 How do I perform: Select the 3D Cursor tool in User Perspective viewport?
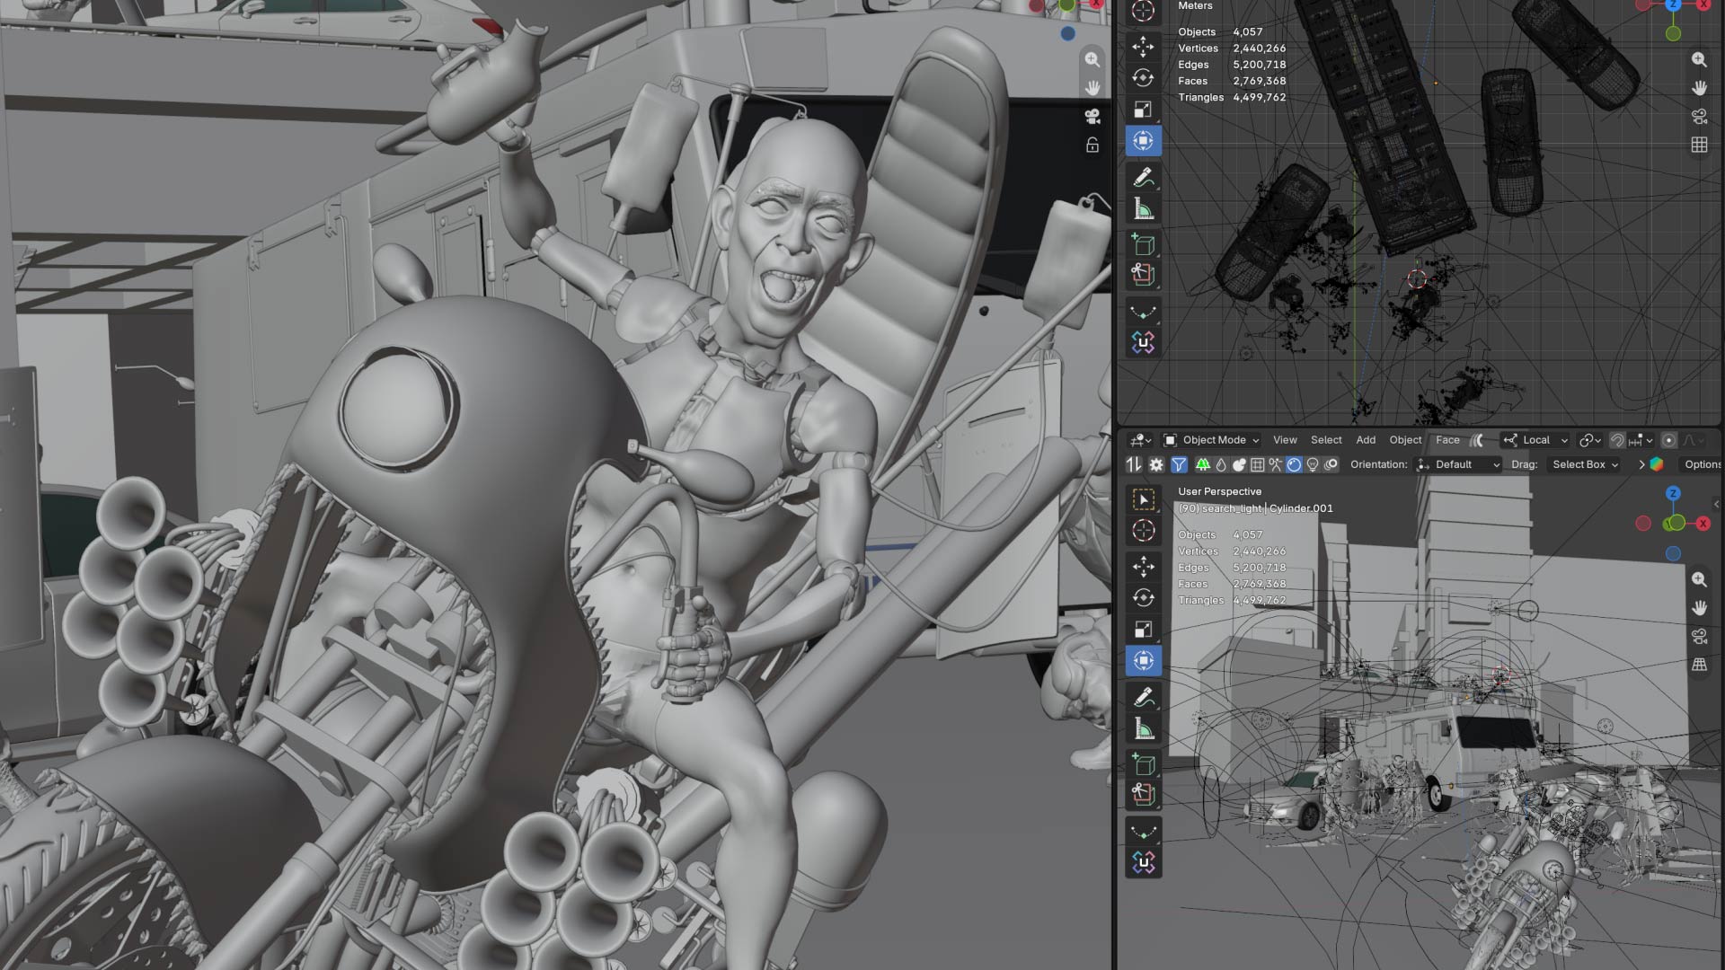(1143, 531)
